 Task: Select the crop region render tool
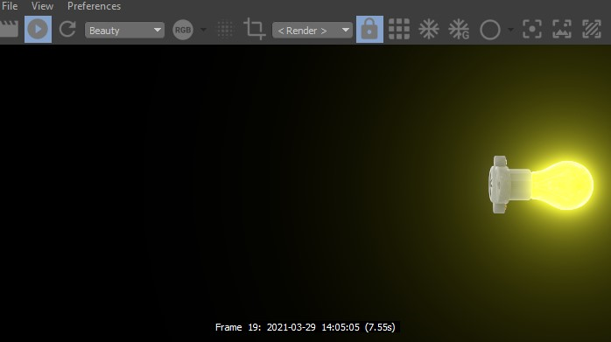[x=255, y=29]
